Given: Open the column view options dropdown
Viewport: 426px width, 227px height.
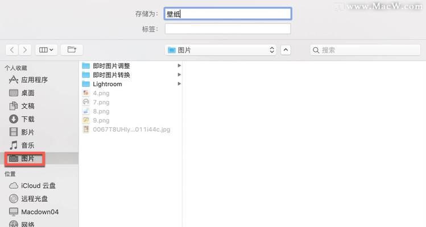Looking at the screenshot, I should coord(46,50).
